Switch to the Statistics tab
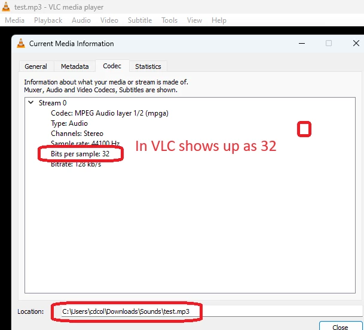Image resolution: width=364 pixels, height=330 pixels. (x=148, y=66)
